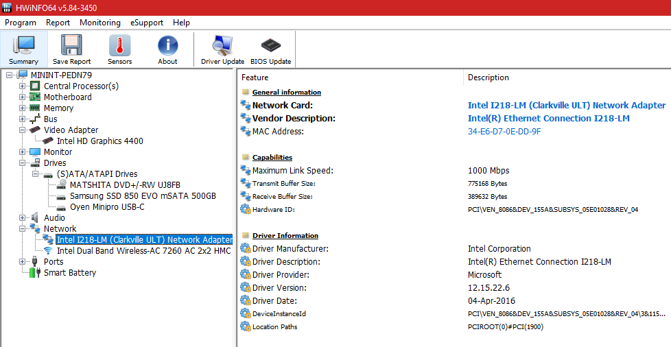Click the Memory module icon
Image resolution: width=671 pixels, height=347 pixels.
(x=35, y=108)
